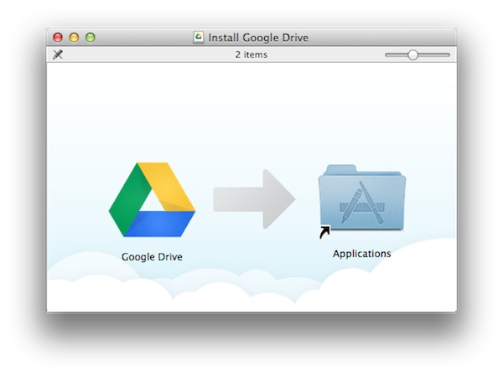Image resolution: width=503 pixels, height=376 pixels.
Task: Minimize the window with yellow button
Action: [74, 38]
